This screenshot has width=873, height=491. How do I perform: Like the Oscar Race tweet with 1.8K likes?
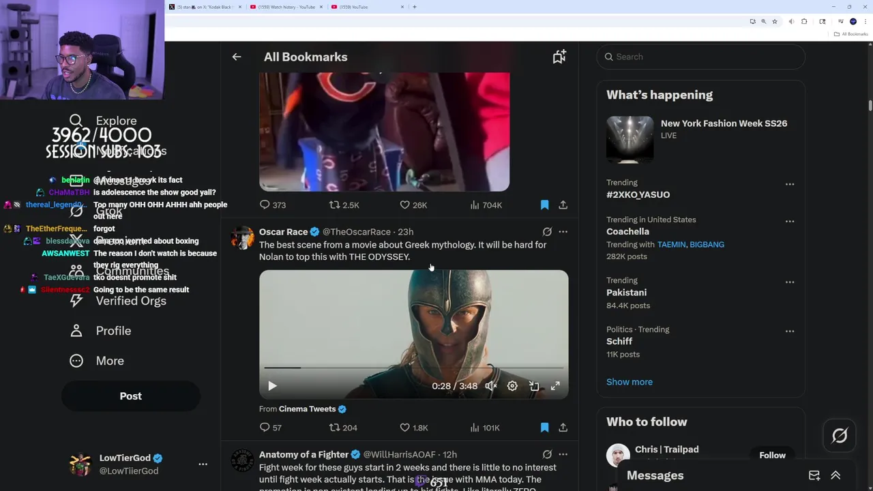[x=413, y=428]
